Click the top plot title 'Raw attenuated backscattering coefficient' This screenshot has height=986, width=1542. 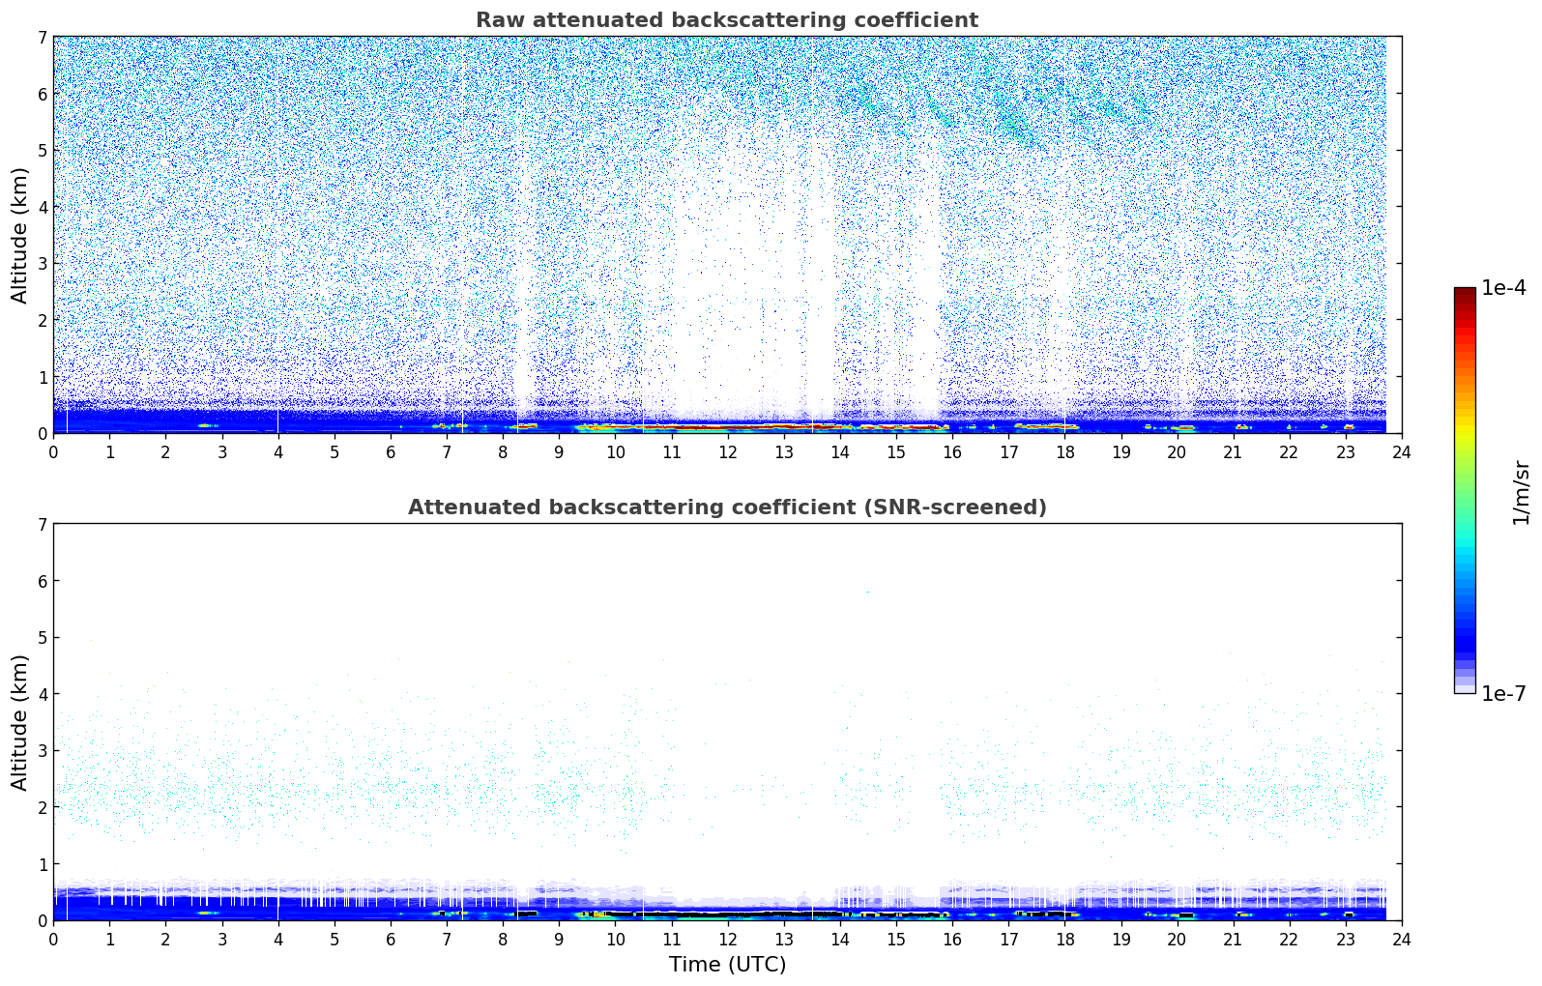point(726,20)
